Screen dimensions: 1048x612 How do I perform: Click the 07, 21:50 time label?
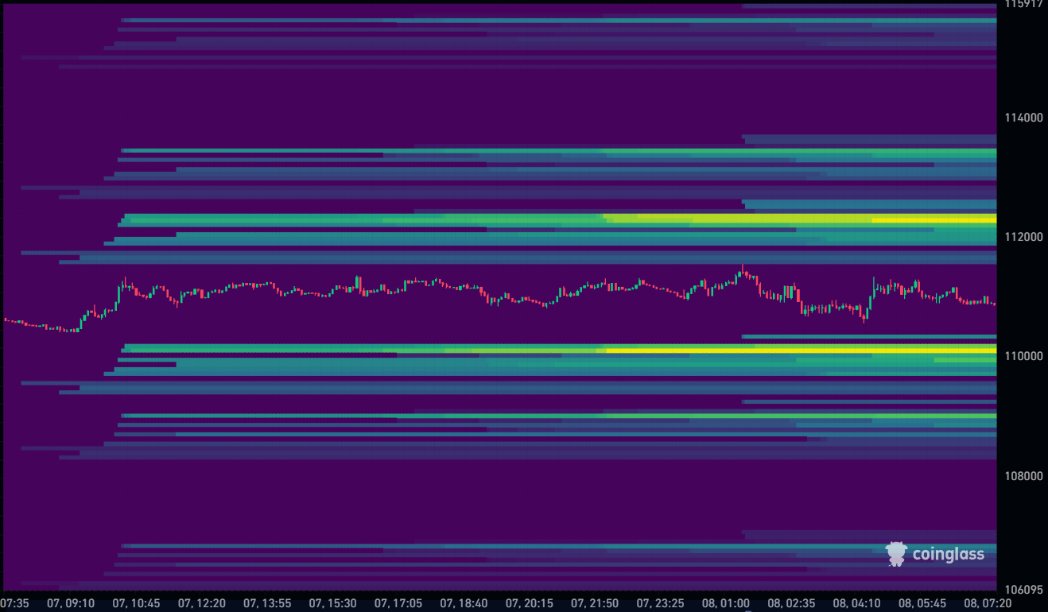[595, 603]
